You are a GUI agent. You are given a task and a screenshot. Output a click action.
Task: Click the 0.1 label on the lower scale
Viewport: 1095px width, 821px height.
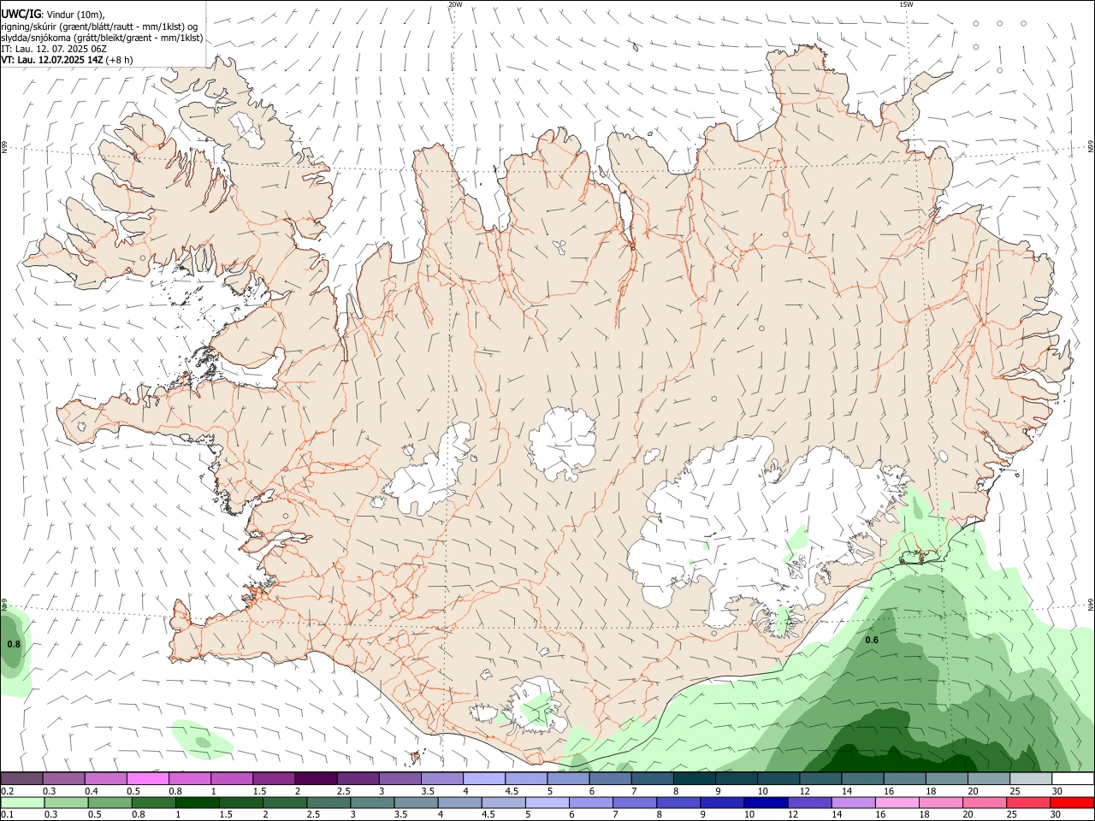click(x=8, y=814)
